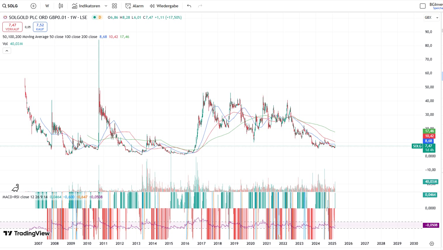Collapse the indicator legend with the chevron

click(7, 51)
